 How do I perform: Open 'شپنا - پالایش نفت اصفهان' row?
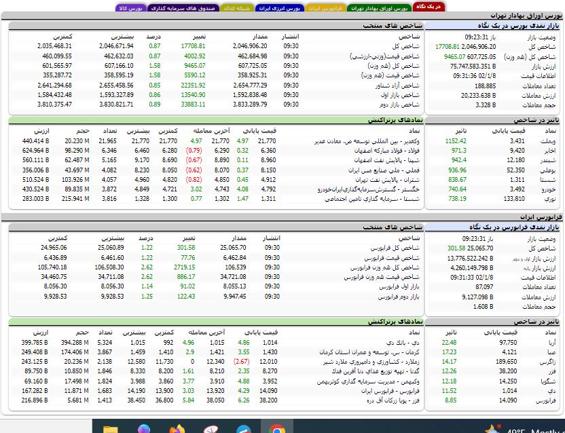click(387, 160)
